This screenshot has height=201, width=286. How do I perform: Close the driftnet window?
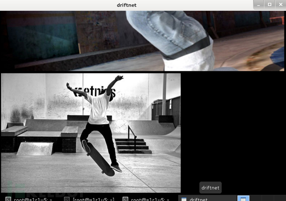point(281,5)
